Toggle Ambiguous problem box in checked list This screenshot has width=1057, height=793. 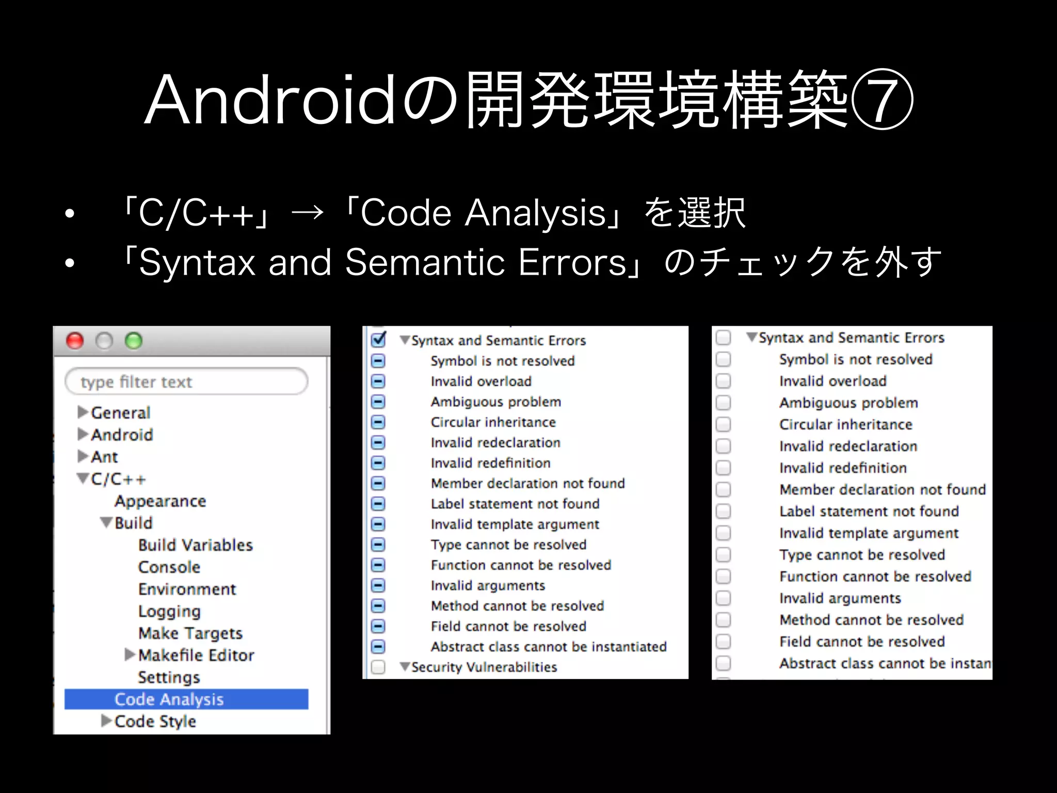[x=378, y=401]
